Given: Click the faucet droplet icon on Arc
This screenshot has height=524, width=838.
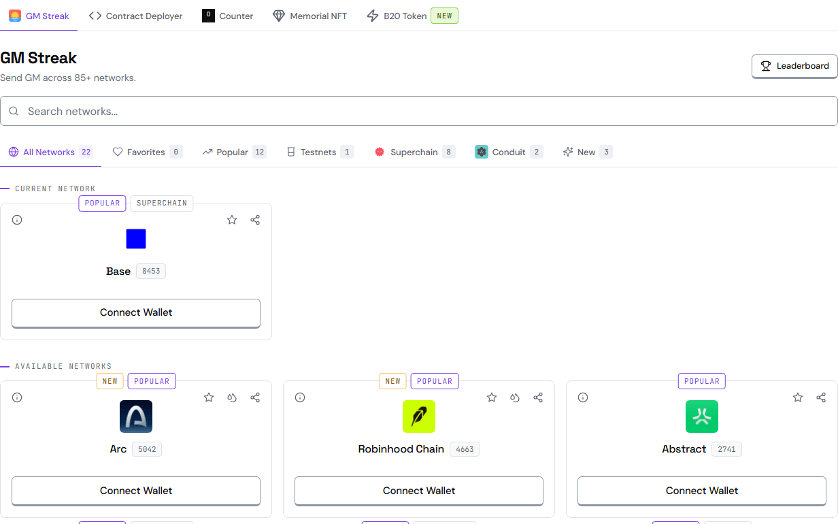Looking at the screenshot, I should coord(232,397).
